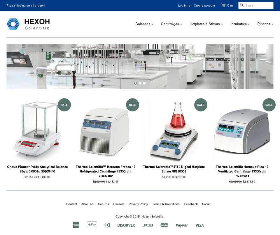280x235 pixels.
Task: Open the Careers footer link
Action: (x=119, y=204)
